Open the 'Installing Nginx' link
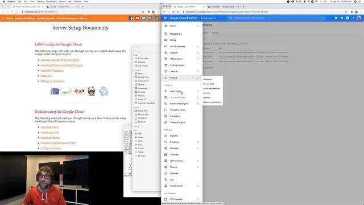This screenshot has height=205, width=364. 49,127
